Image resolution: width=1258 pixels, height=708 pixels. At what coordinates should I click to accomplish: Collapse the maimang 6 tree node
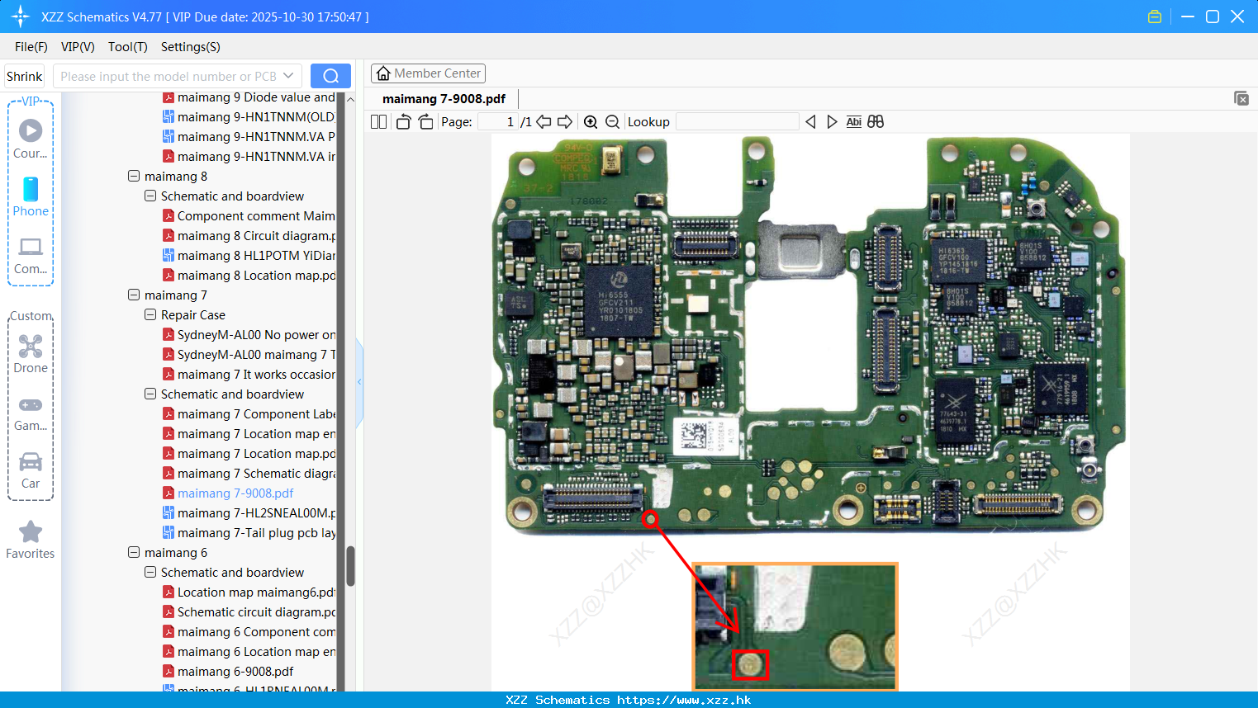pos(134,552)
